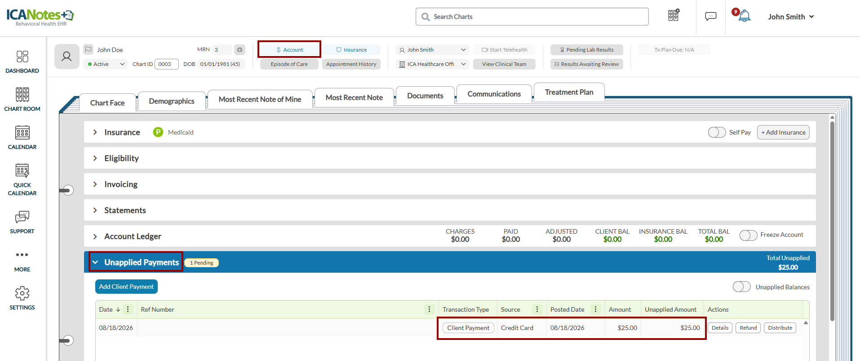The height and width of the screenshot is (361, 860).
Task: Turn on Unapplied Balances toggle
Action: (x=742, y=287)
